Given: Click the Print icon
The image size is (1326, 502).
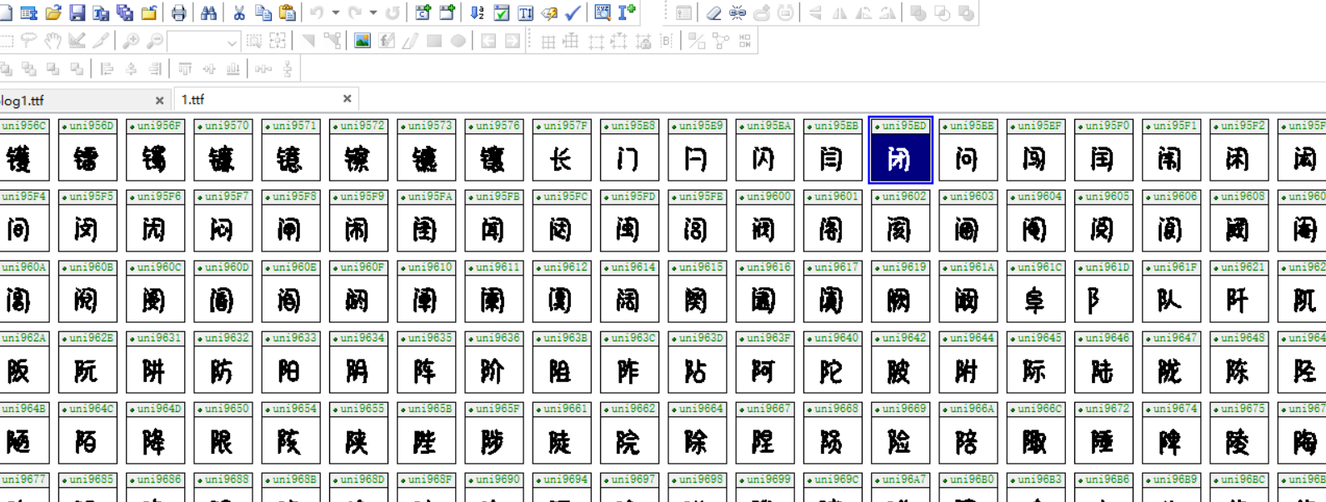Looking at the screenshot, I should [178, 12].
